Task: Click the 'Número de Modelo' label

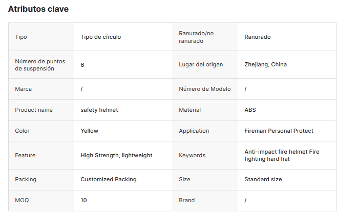Action: tap(204, 89)
